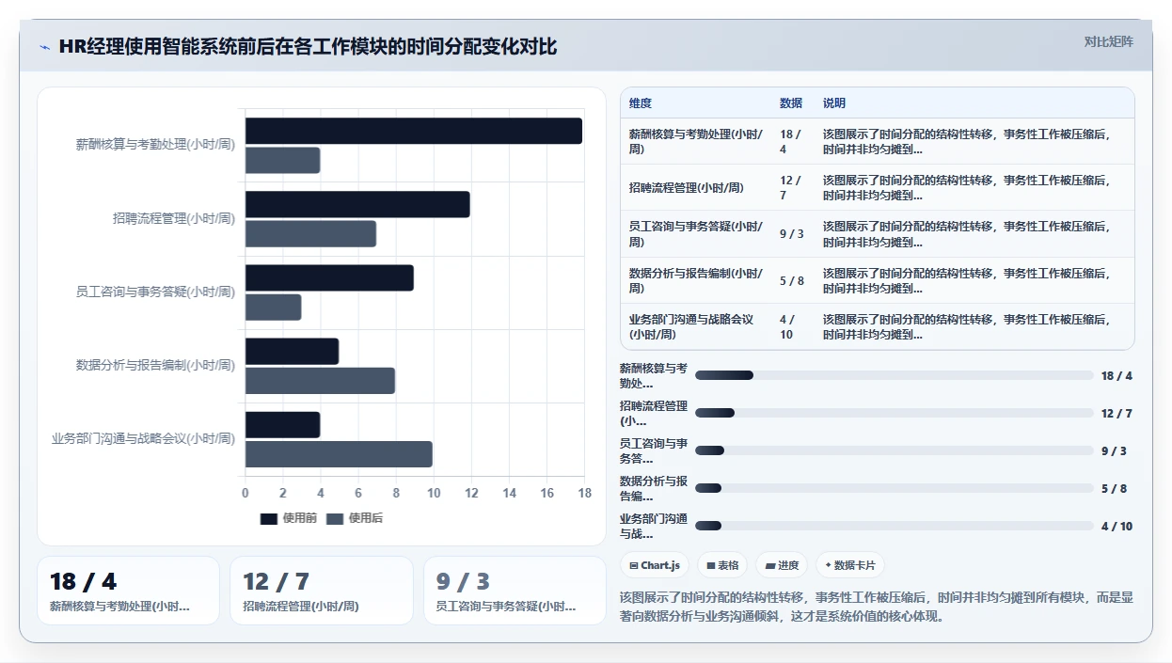Click the table data cell 4 / 10
This screenshot has width=1172, height=663.
[794, 326]
